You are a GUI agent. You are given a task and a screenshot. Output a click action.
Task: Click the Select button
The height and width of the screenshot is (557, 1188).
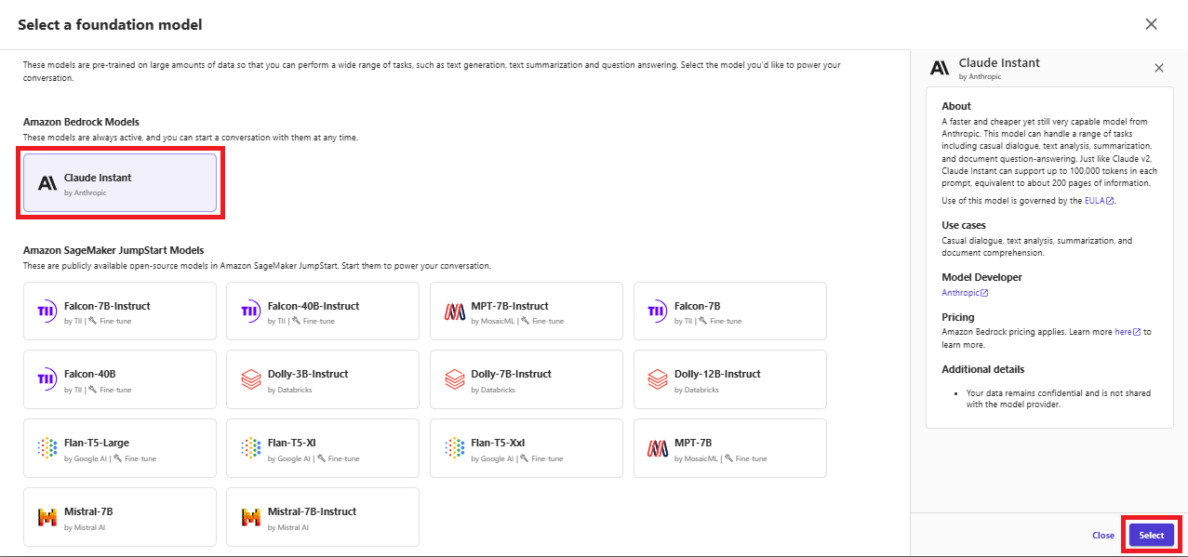point(1152,536)
